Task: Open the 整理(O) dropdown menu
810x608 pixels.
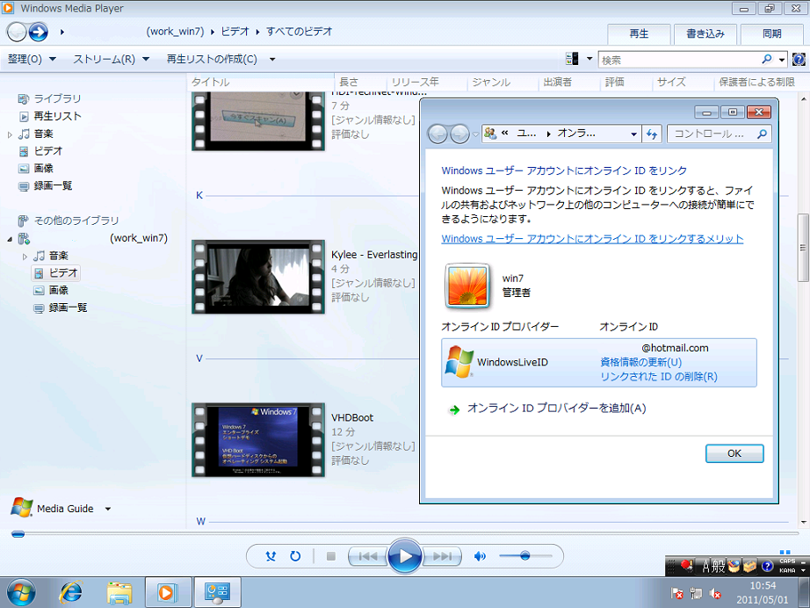Action: pyautogui.click(x=32, y=59)
